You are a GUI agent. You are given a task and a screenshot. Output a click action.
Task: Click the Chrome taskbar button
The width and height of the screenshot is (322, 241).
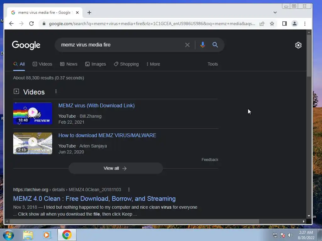[67, 235]
